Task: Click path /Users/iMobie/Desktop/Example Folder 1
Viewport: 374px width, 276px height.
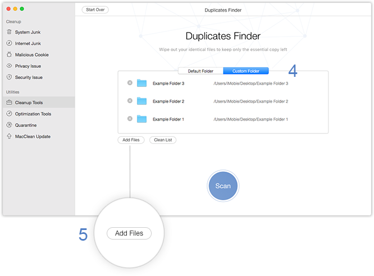Action: click(250, 119)
